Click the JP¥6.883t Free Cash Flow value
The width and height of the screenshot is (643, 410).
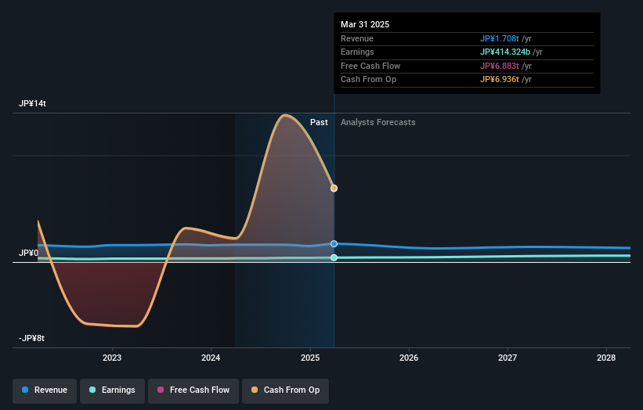500,66
